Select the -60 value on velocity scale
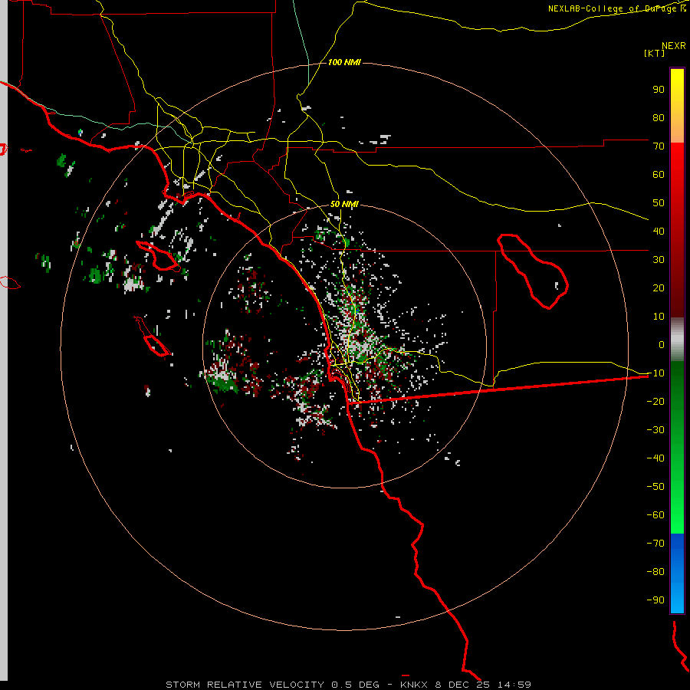 655,515
